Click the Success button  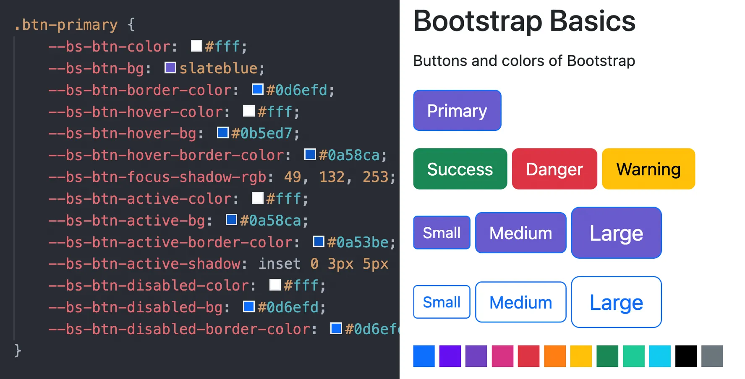coord(460,169)
